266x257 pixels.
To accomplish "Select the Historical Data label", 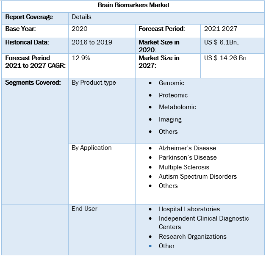I will pyautogui.click(x=27, y=42).
